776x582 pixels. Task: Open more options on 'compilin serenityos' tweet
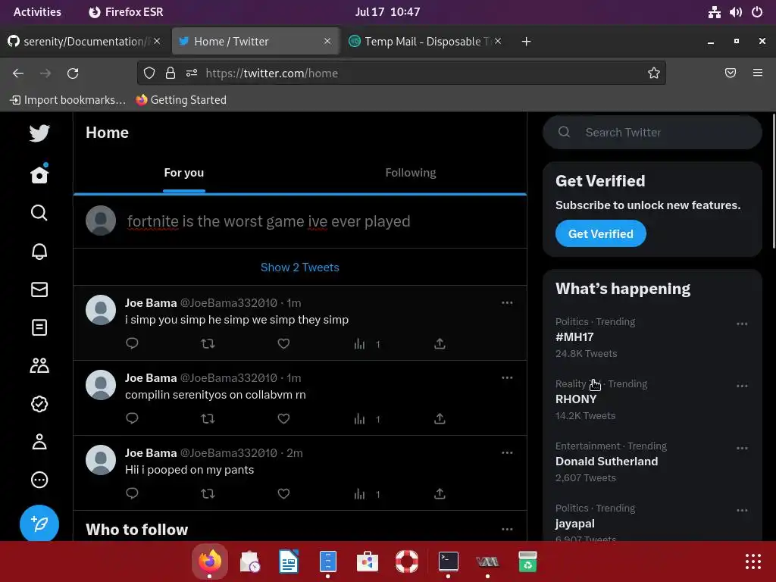point(507,378)
